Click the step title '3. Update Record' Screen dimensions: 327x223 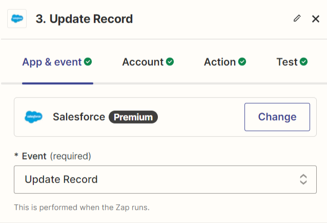pos(84,19)
